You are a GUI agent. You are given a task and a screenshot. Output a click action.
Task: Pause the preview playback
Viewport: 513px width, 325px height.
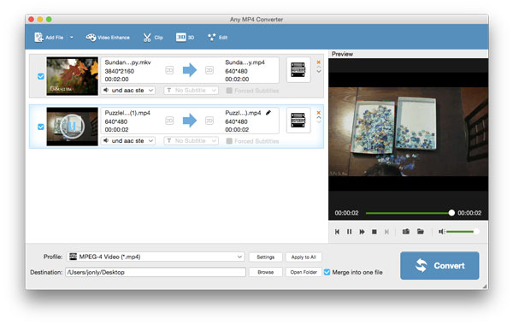click(x=350, y=232)
